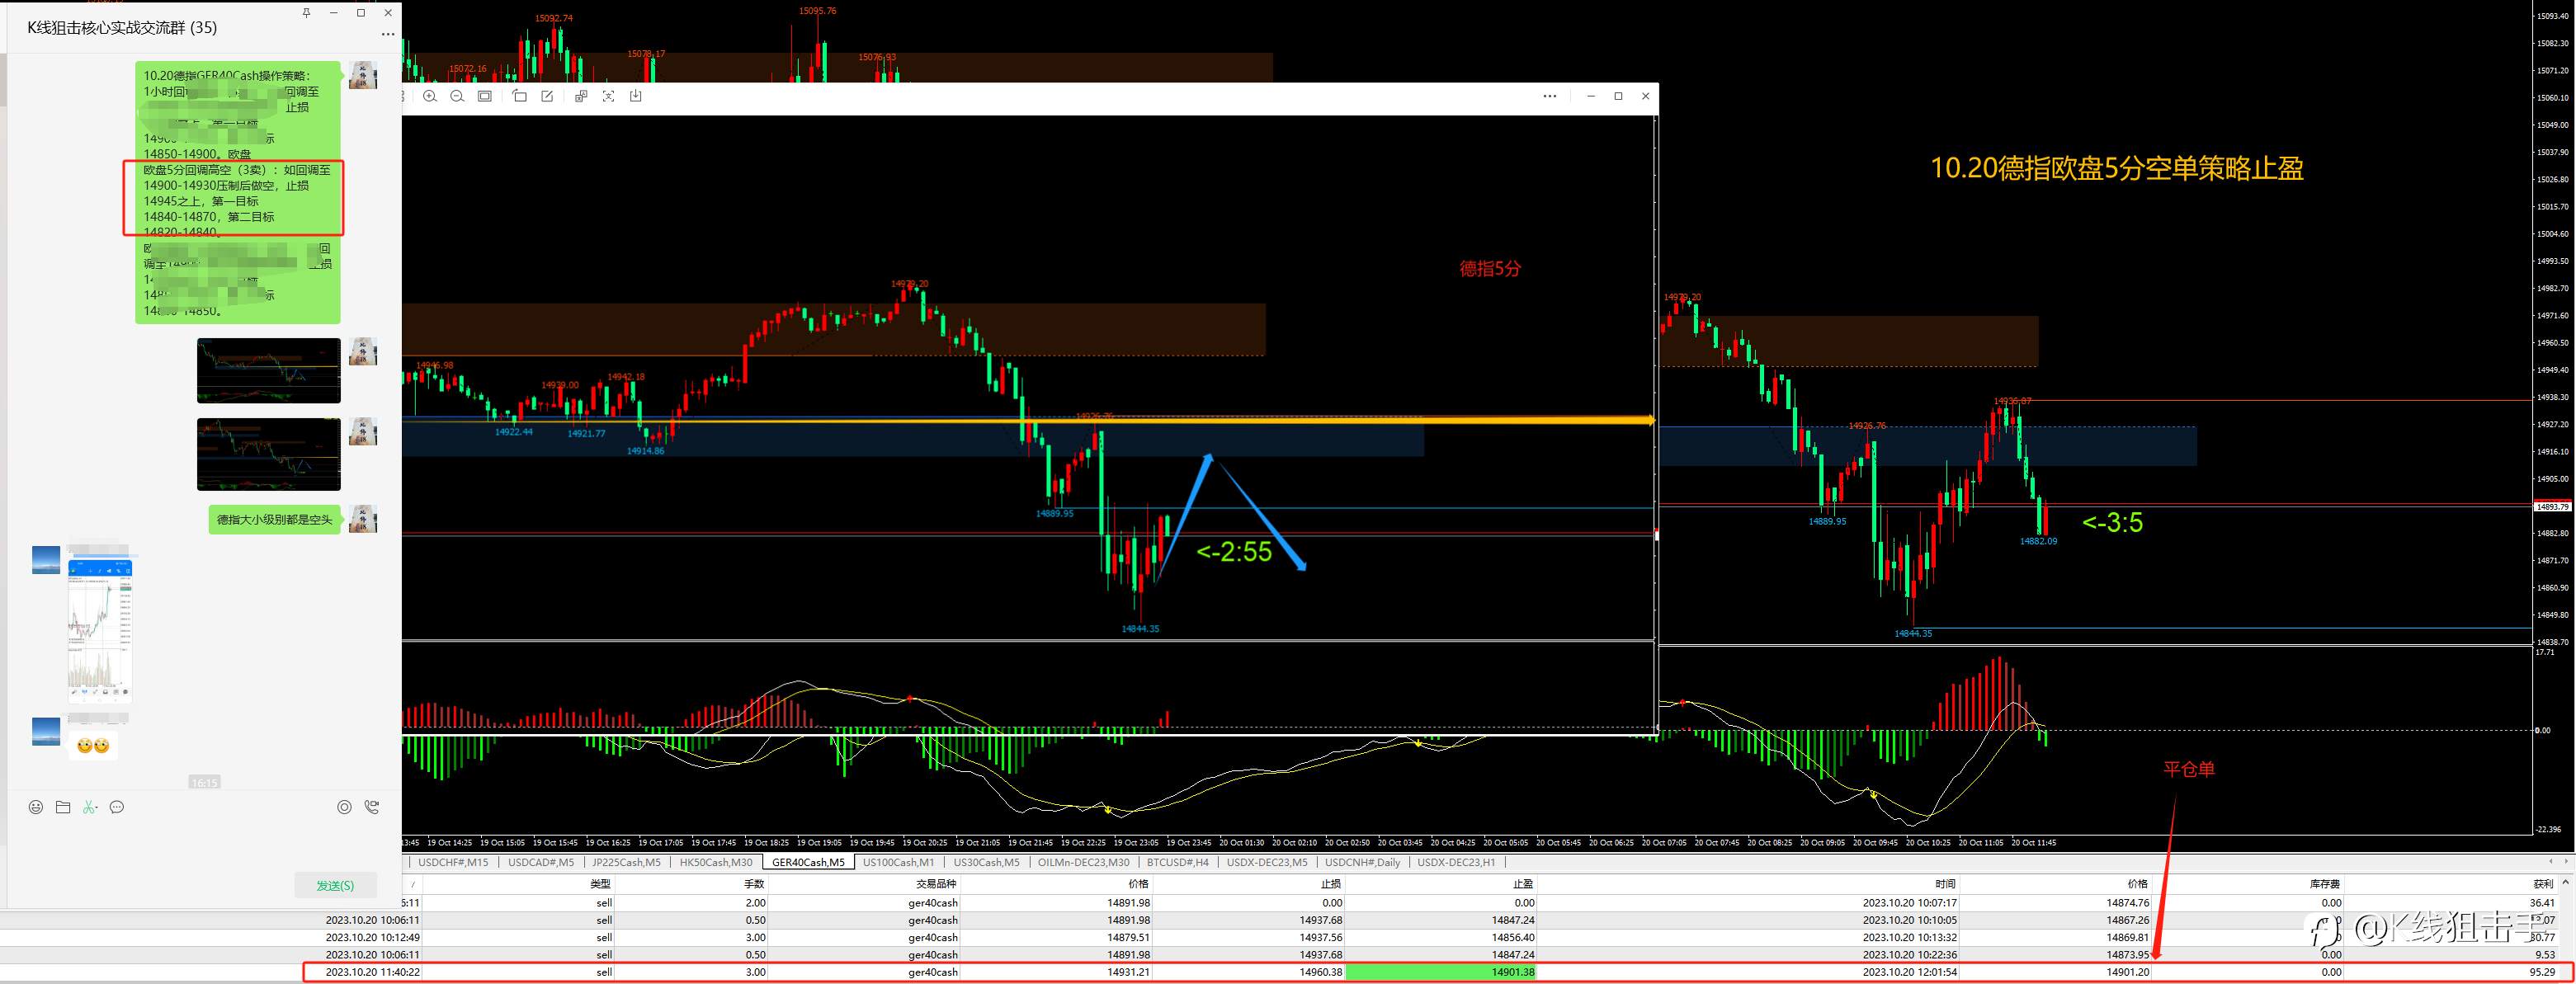Image resolution: width=2576 pixels, height=984 pixels.
Task: Zoom in with image viewer magnifier plus
Action: (x=430, y=96)
